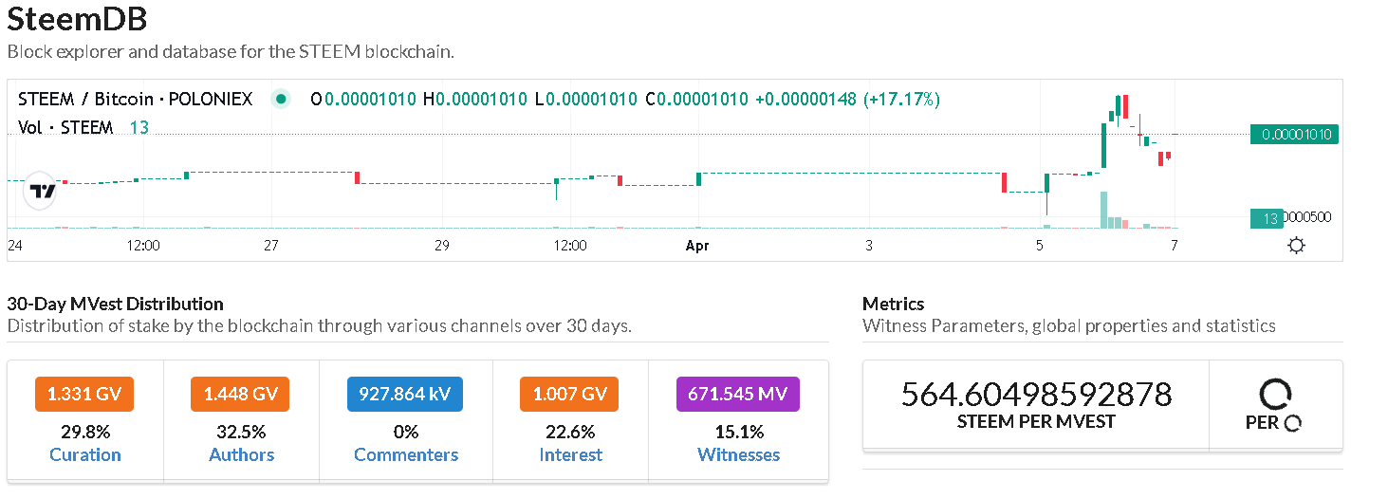
Task: Click the 927.864 kV blue badge
Action: (406, 395)
